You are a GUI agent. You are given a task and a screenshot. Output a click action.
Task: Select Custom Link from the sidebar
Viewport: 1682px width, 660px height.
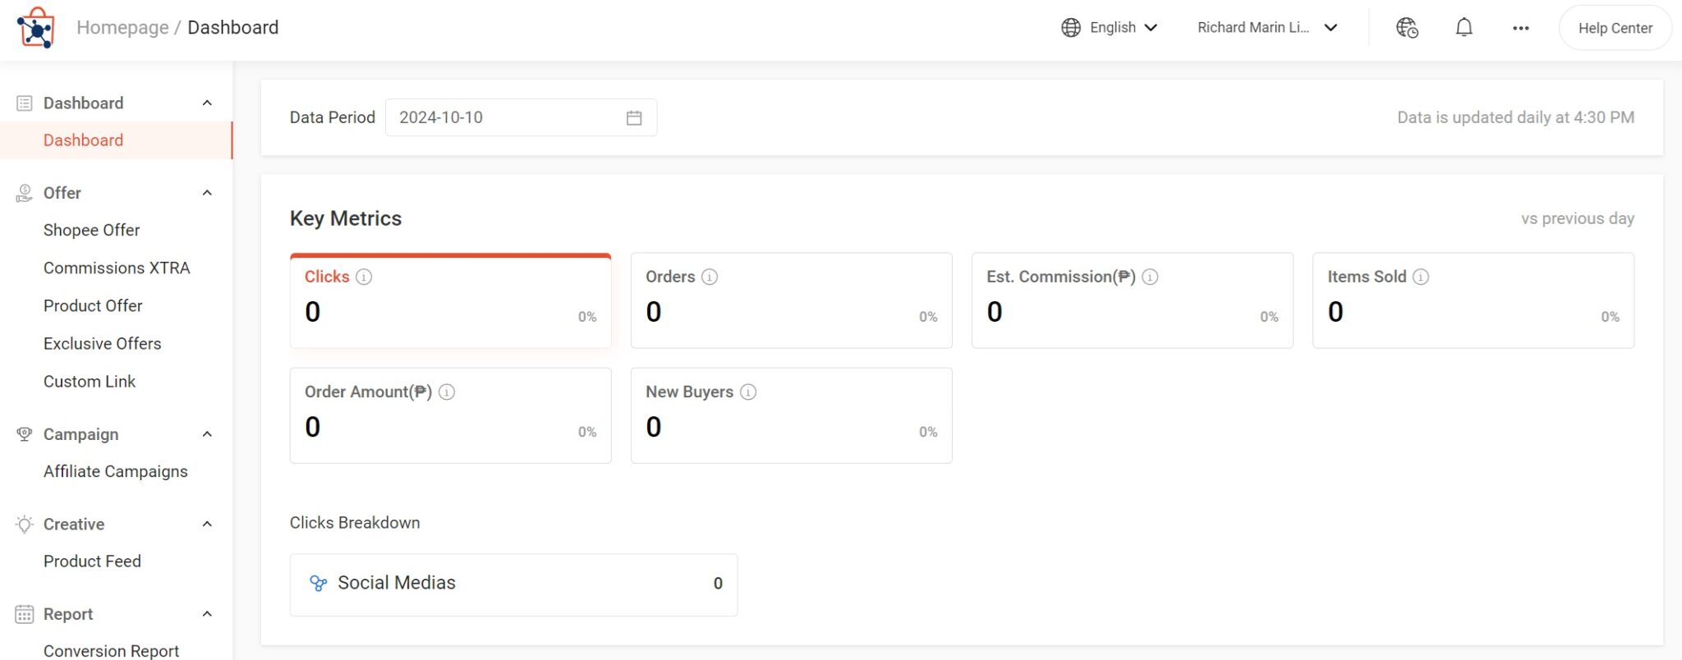pyautogui.click(x=90, y=382)
